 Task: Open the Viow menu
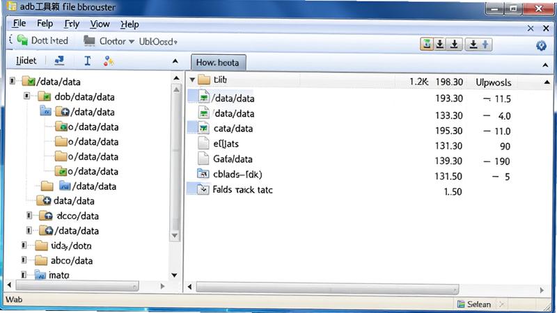click(100, 24)
